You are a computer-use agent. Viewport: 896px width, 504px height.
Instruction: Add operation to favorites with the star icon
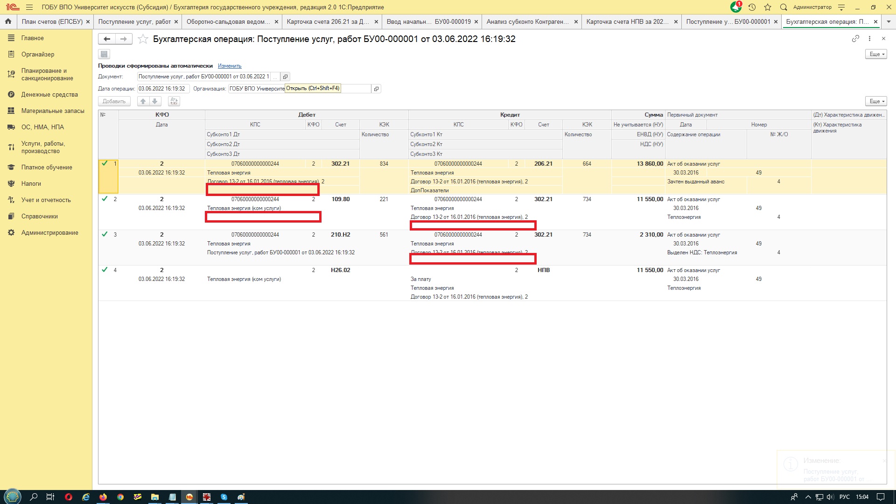tap(143, 39)
